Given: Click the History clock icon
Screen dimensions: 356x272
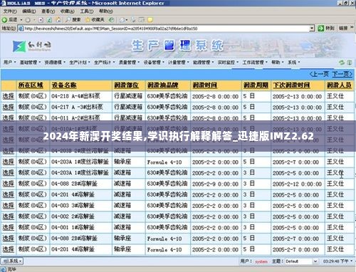Looking at the screenshot, I should 111,20.
